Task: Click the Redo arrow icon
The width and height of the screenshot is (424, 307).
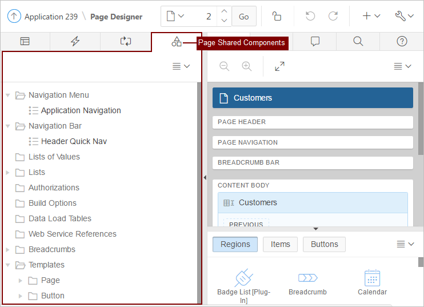Action: (x=333, y=17)
